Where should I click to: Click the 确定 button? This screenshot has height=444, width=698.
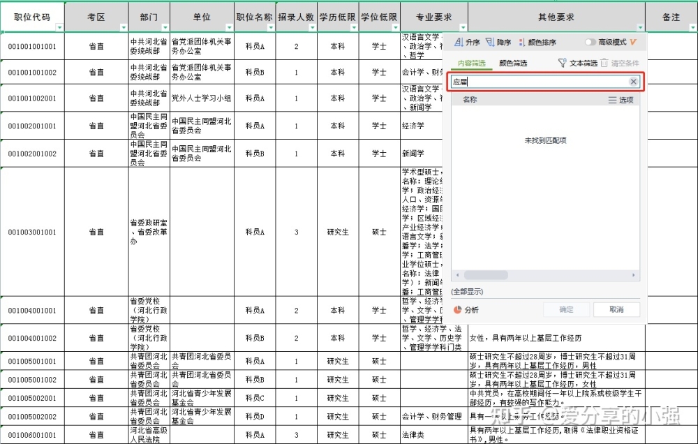pyautogui.click(x=566, y=309)
